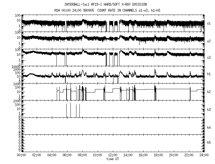Select the h5 channel label
The image size is (215, 164).
209,143
